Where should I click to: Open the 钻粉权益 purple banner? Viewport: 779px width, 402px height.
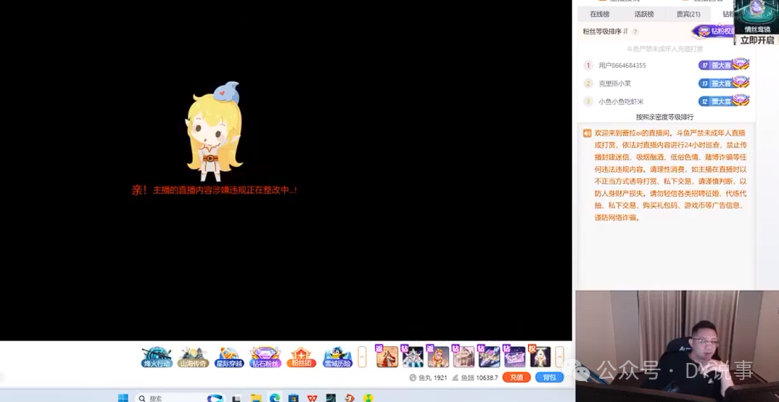click(x=713, y=31)
